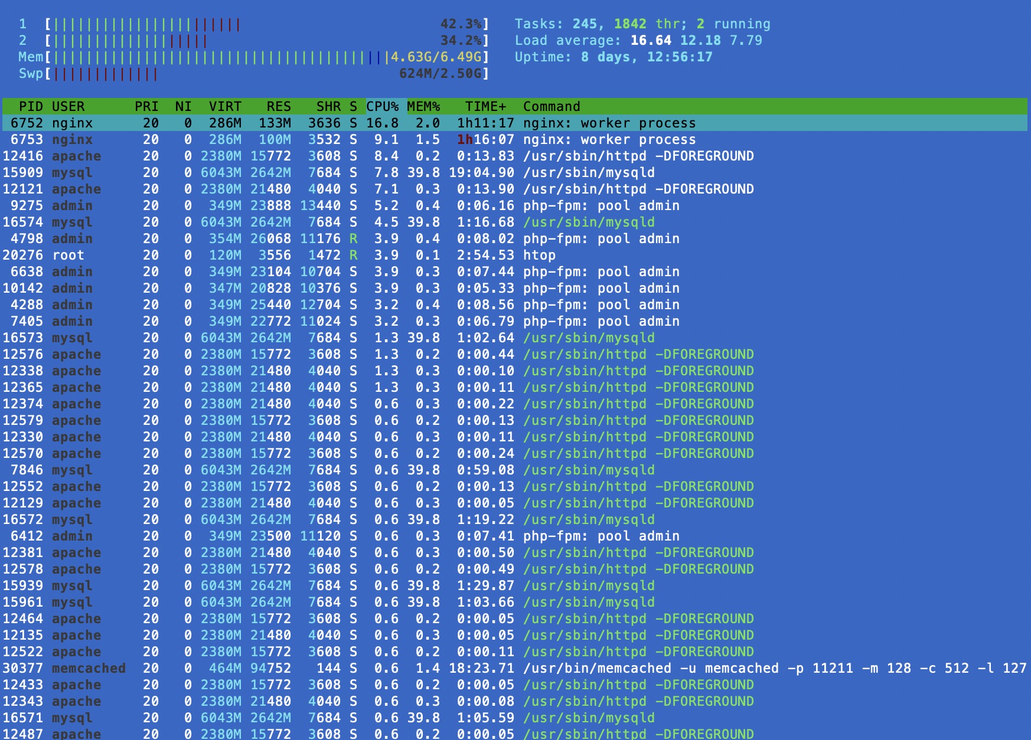The image size is (1031, 740).
Task: Sort processes by the CPU% column header
Action: point(382,106)
